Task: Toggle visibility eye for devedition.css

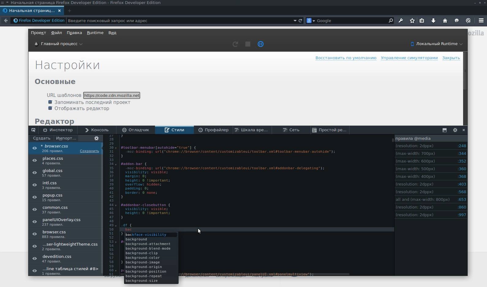Action: pyautogui.click(x=35, y=258)
